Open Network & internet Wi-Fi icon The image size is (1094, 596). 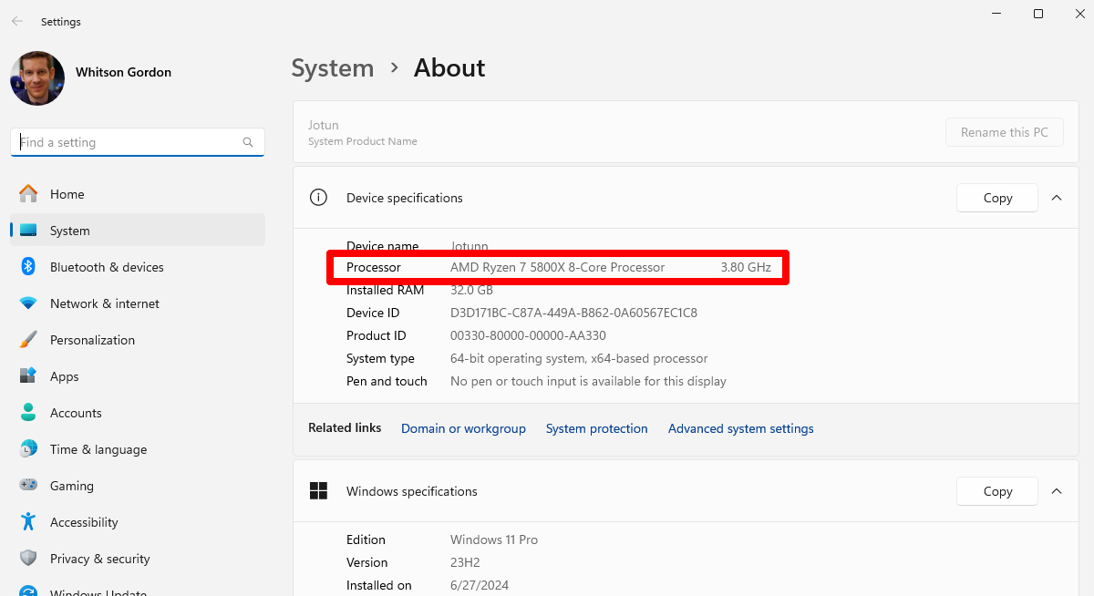pos(28,303)
